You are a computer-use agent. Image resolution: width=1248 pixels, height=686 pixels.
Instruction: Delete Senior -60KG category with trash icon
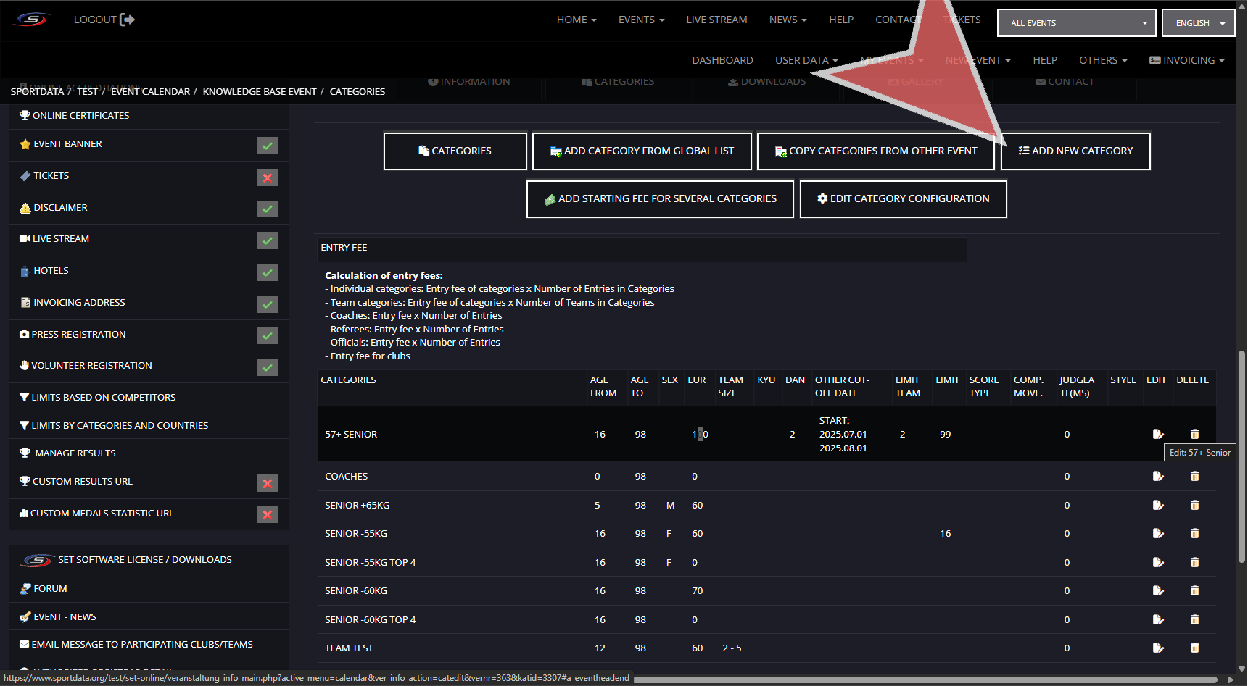click(1194, 590)
